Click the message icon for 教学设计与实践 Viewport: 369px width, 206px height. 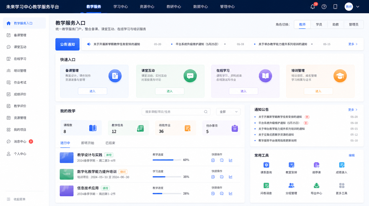(222, 160)
